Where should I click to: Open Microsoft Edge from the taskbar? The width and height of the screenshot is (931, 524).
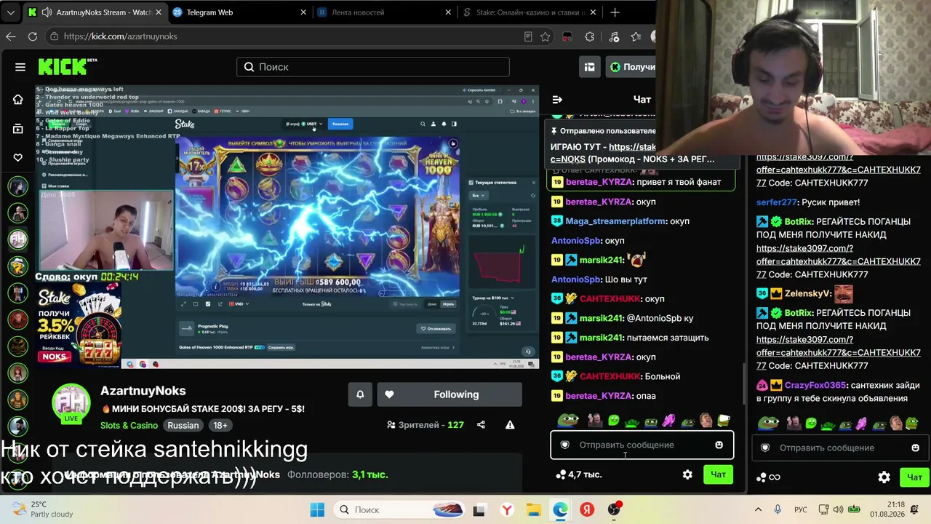[x=560, y=510]
